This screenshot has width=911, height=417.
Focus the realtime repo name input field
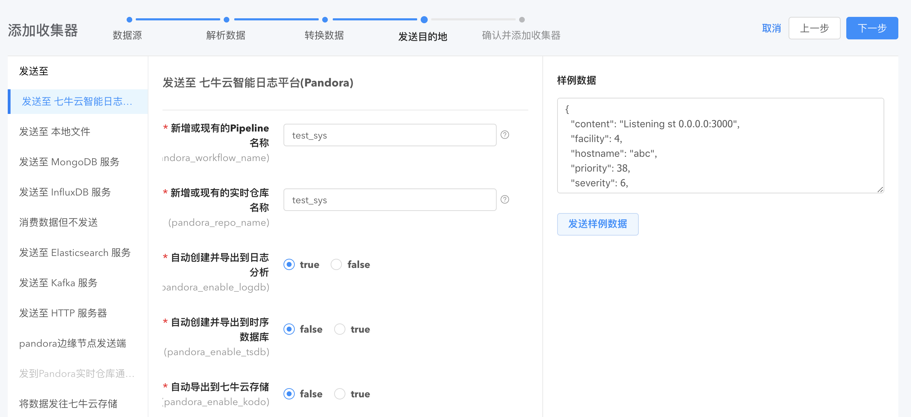pos(390,200)
